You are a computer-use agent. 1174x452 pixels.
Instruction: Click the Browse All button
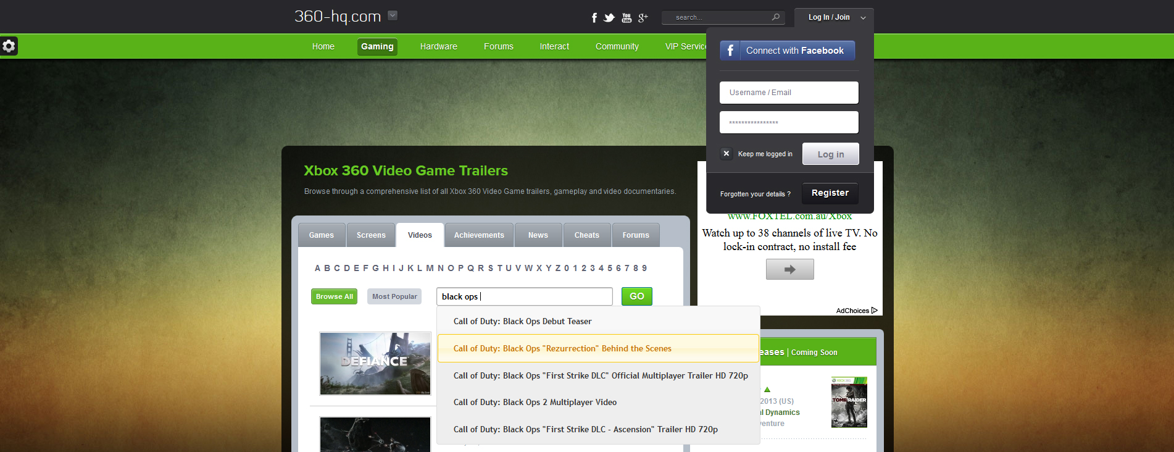click(x=335, y=296)
